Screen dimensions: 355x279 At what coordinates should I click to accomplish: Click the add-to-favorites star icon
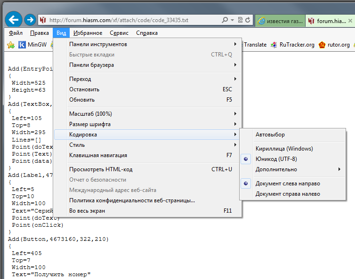tap(11, 45)
